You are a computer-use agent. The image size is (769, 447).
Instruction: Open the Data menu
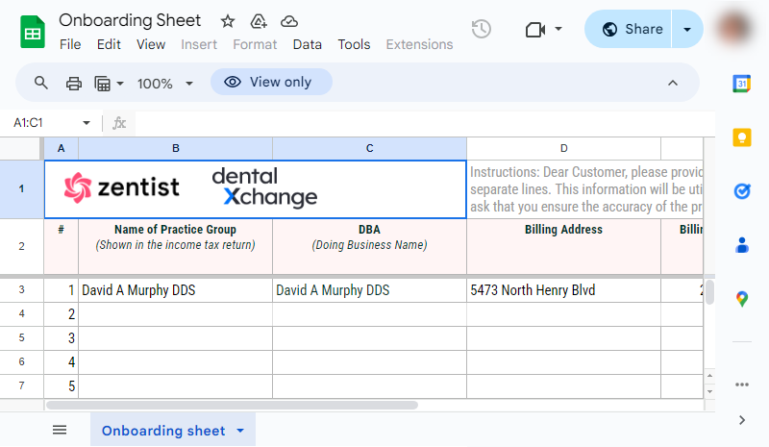[x=307, y=44]
